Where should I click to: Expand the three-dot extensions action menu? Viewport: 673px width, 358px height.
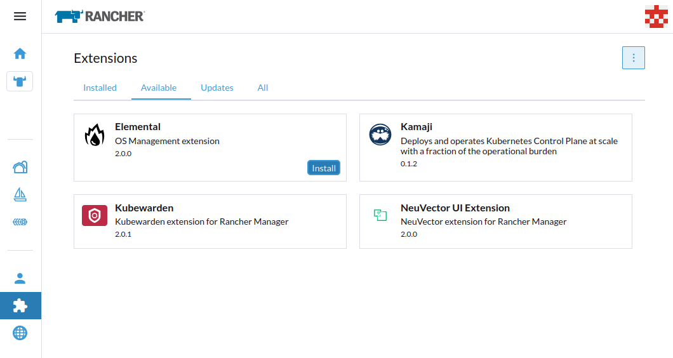click(633, 58)
